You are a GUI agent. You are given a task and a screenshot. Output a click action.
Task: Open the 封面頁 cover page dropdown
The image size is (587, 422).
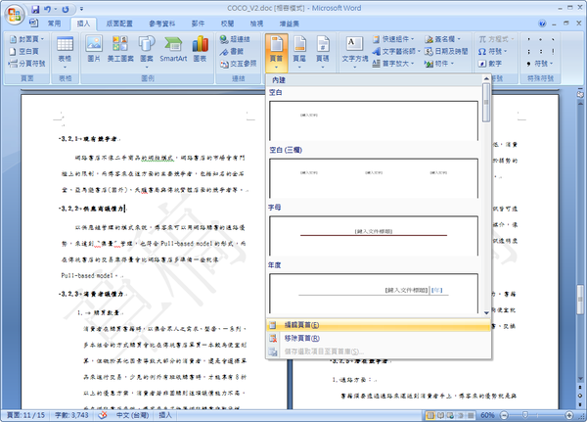pyautogui.click(x=26, y=39)
